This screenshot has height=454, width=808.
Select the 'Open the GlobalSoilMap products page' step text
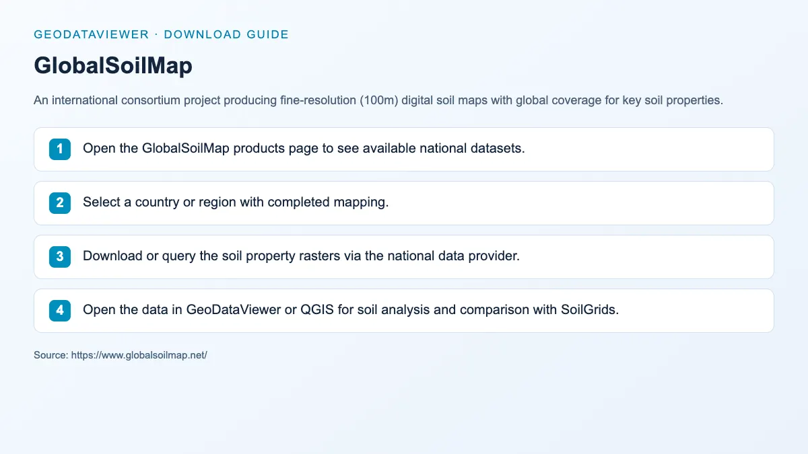(304, 149)
